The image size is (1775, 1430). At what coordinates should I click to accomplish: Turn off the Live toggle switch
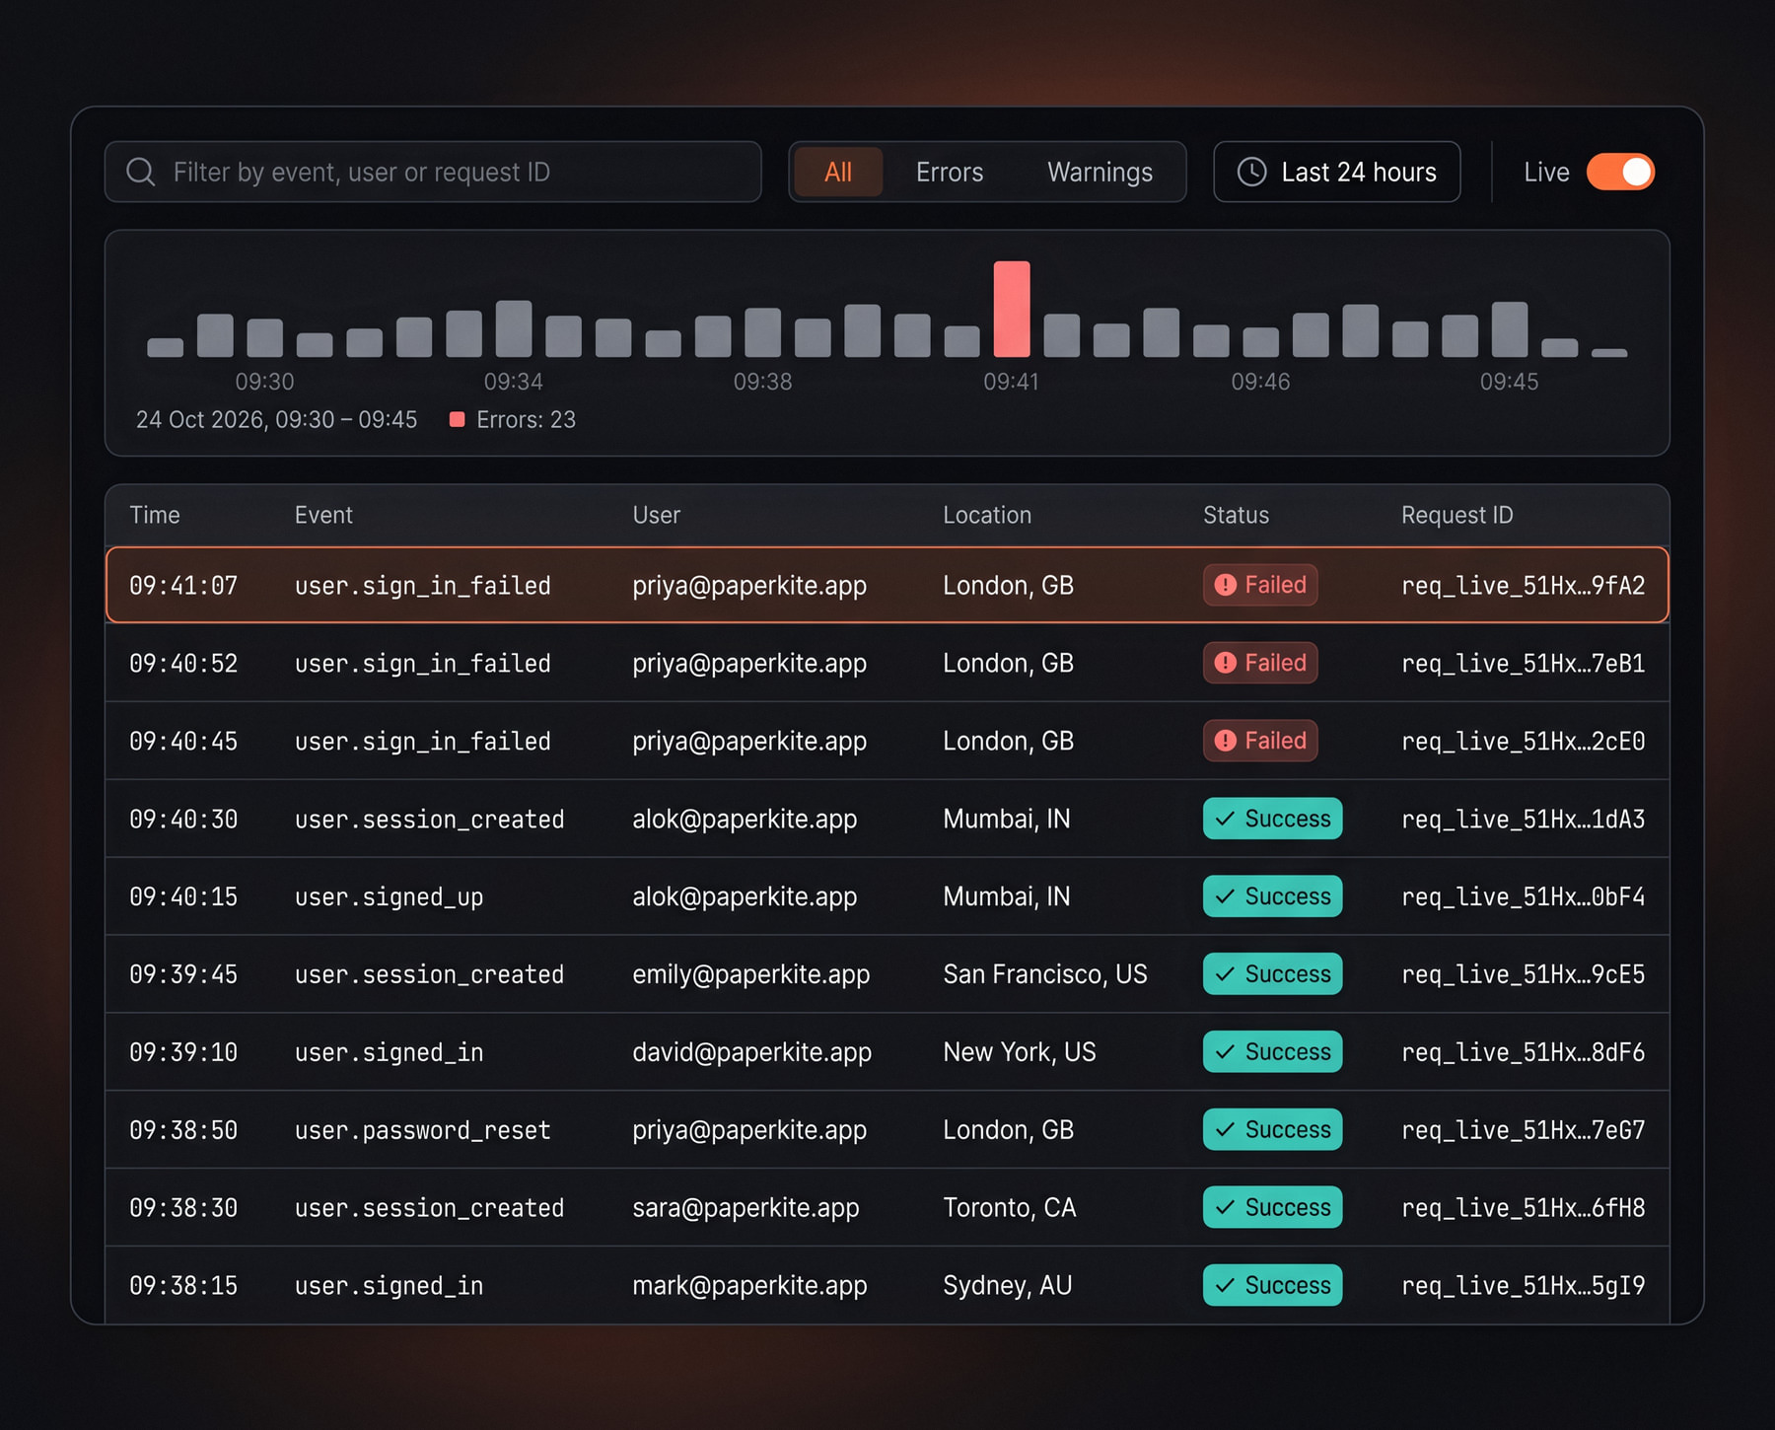point(1620,172)
